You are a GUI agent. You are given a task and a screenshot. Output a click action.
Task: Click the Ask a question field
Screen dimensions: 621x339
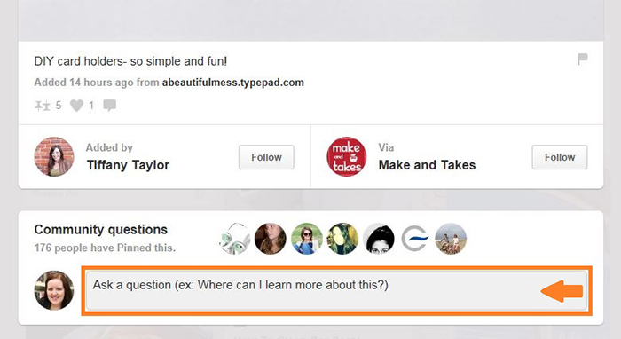click(336, 290)
